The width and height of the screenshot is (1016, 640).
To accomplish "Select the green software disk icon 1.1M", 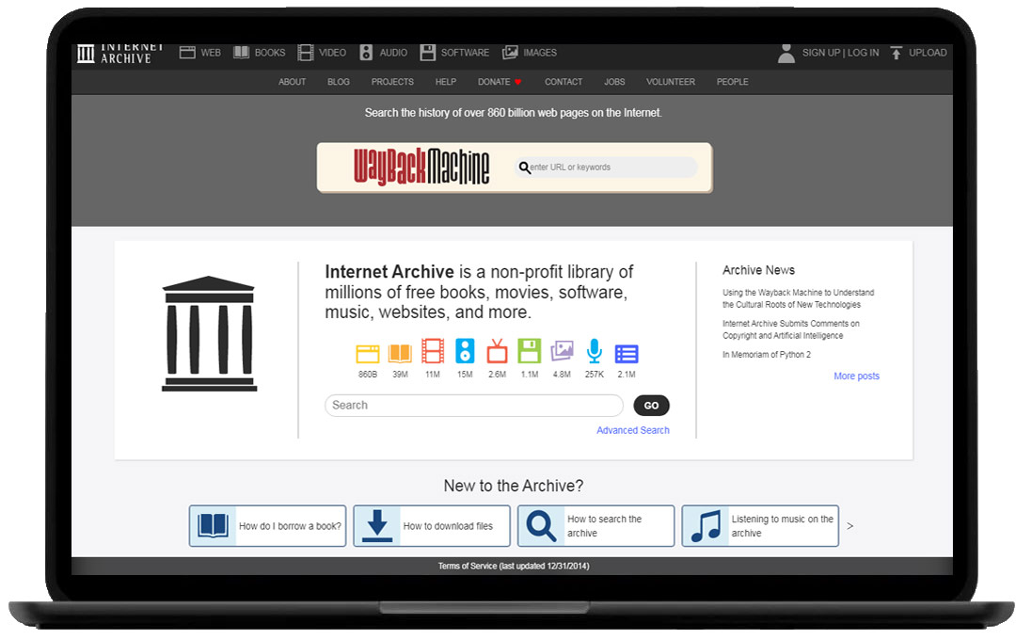I will coord(530,351).
